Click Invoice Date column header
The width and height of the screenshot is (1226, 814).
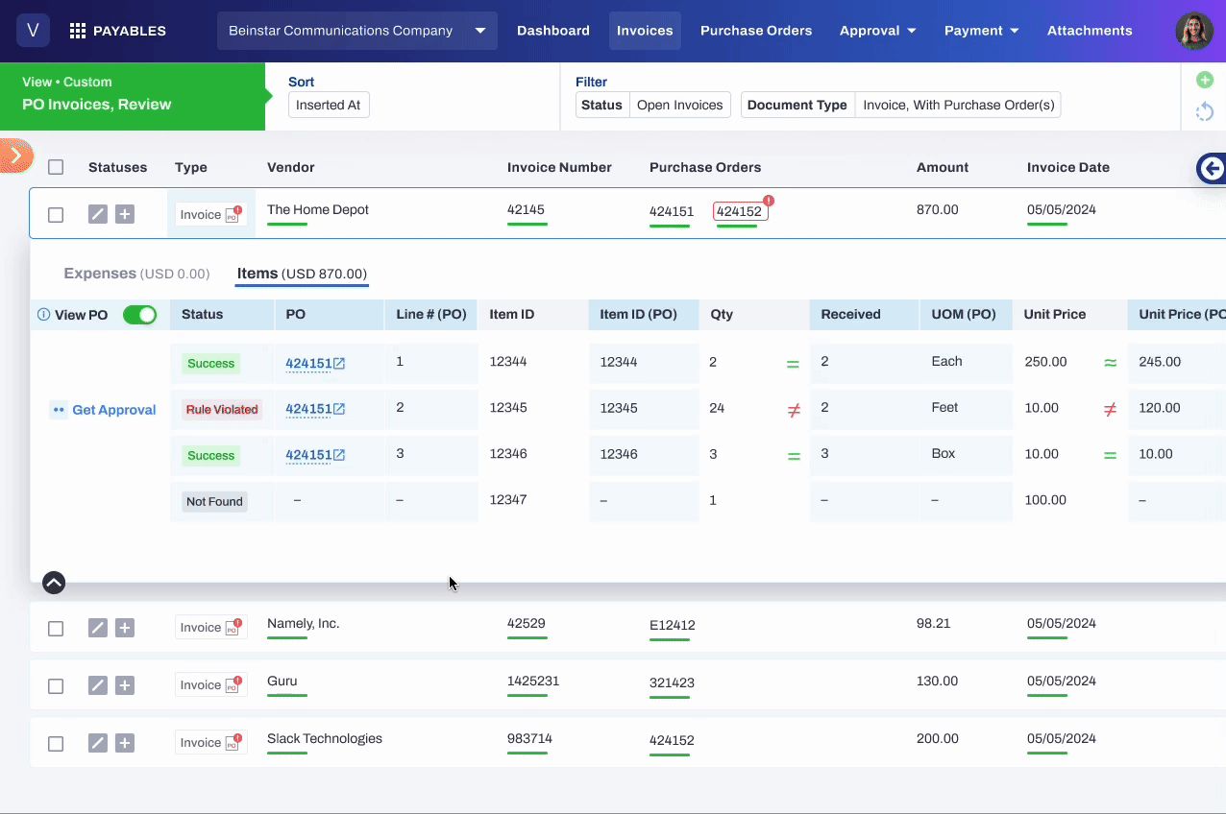(1068, 167)
